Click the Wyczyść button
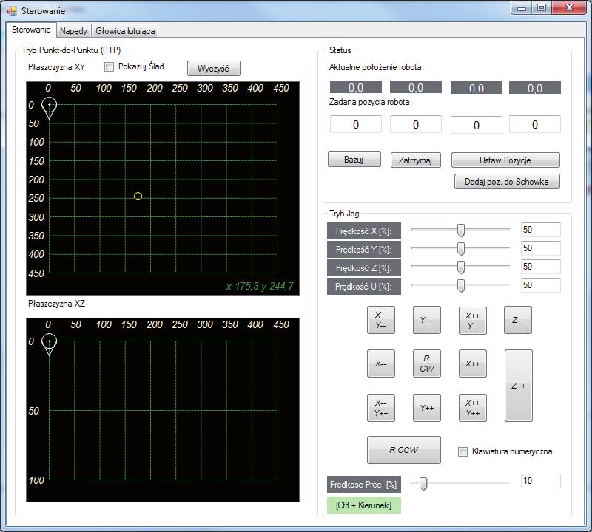Image resolution: width=592 pixels, height=532 pixels. coord(214,68)
